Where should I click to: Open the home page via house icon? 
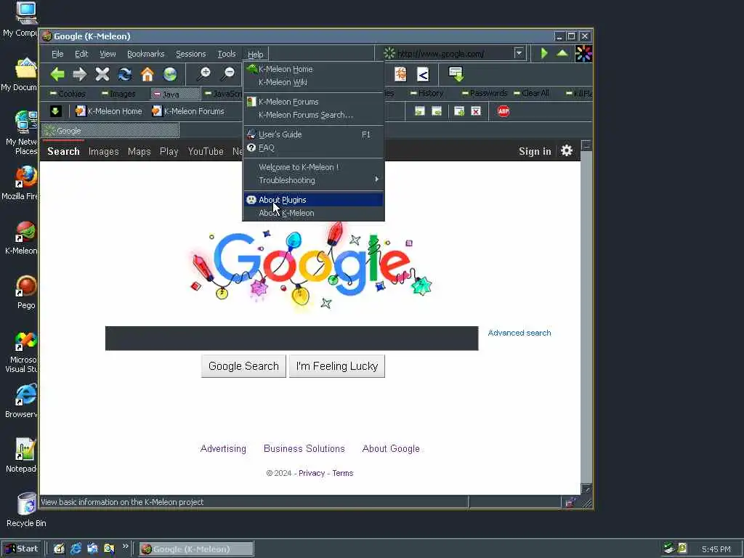tap(147, 74)
